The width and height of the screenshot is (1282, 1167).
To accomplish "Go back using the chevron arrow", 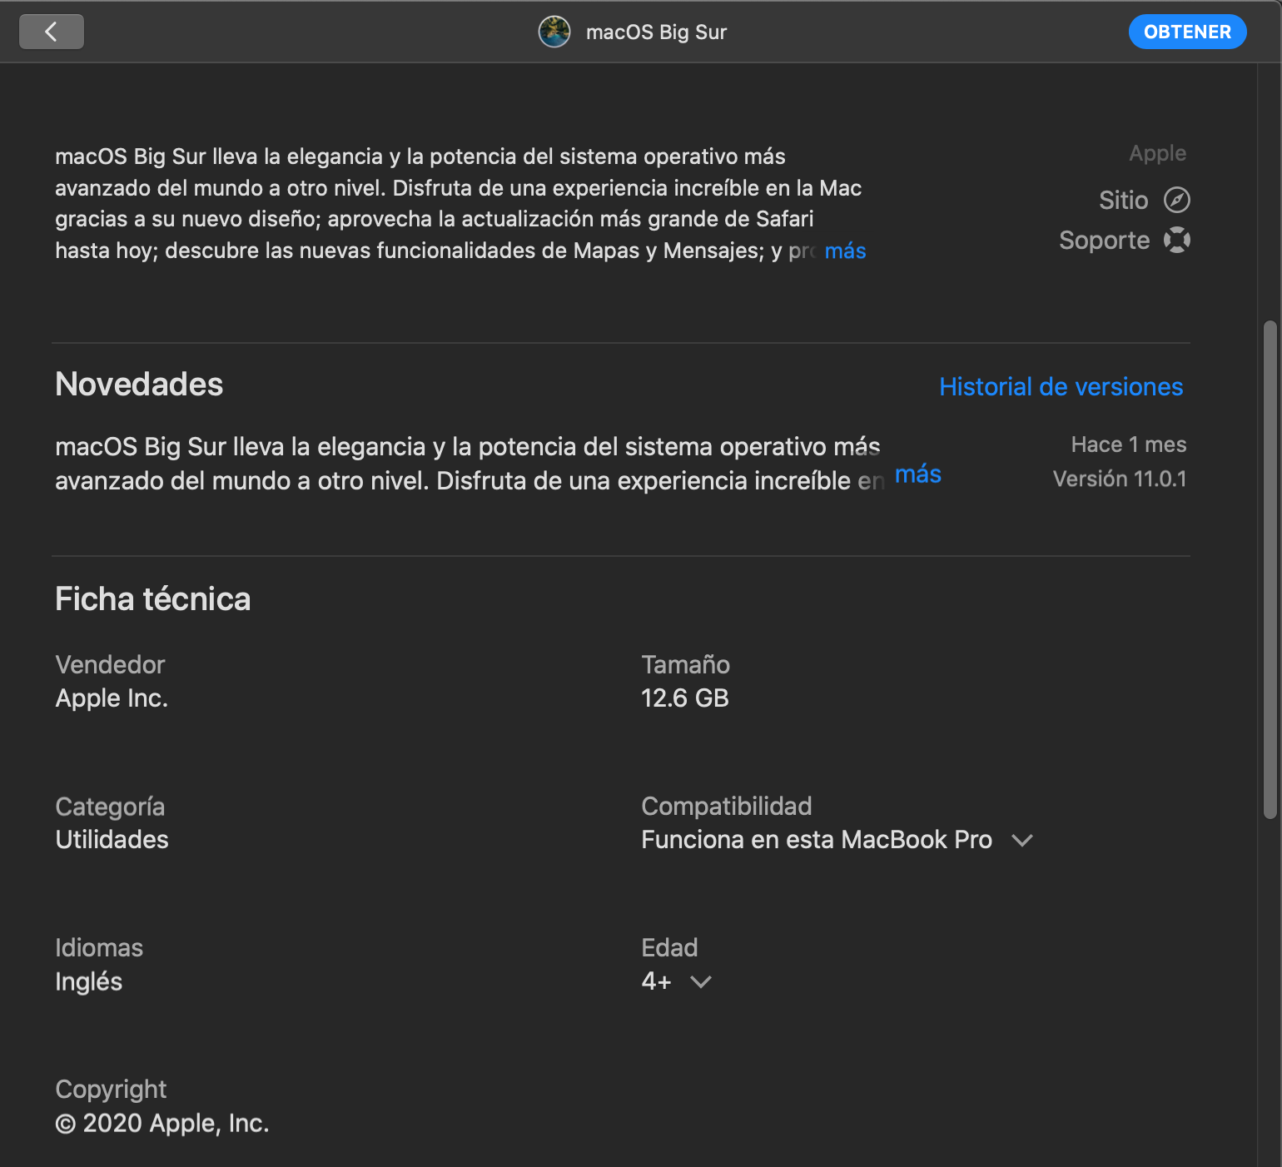I will tap(52, 32).
